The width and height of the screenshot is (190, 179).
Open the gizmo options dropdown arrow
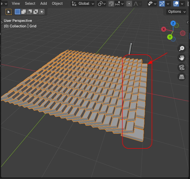click(168, 4)
